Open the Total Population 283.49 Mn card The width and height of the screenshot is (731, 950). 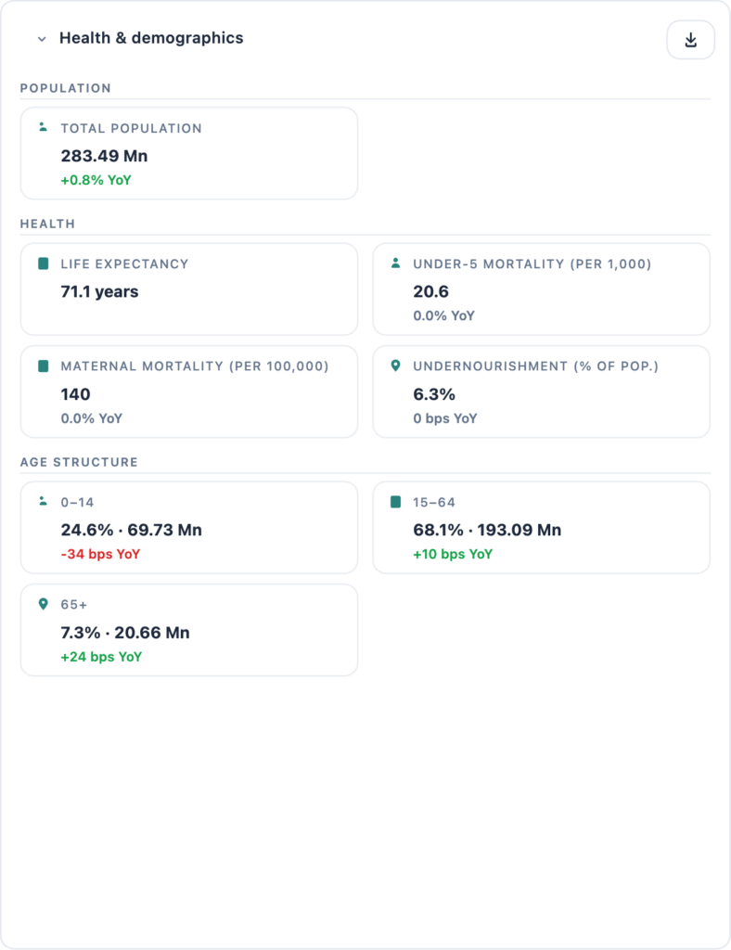tap(188, 153)
